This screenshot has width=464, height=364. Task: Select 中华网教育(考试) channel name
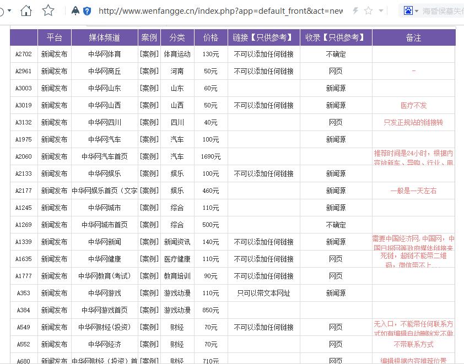pyautogui.click(x=105, y=276)
